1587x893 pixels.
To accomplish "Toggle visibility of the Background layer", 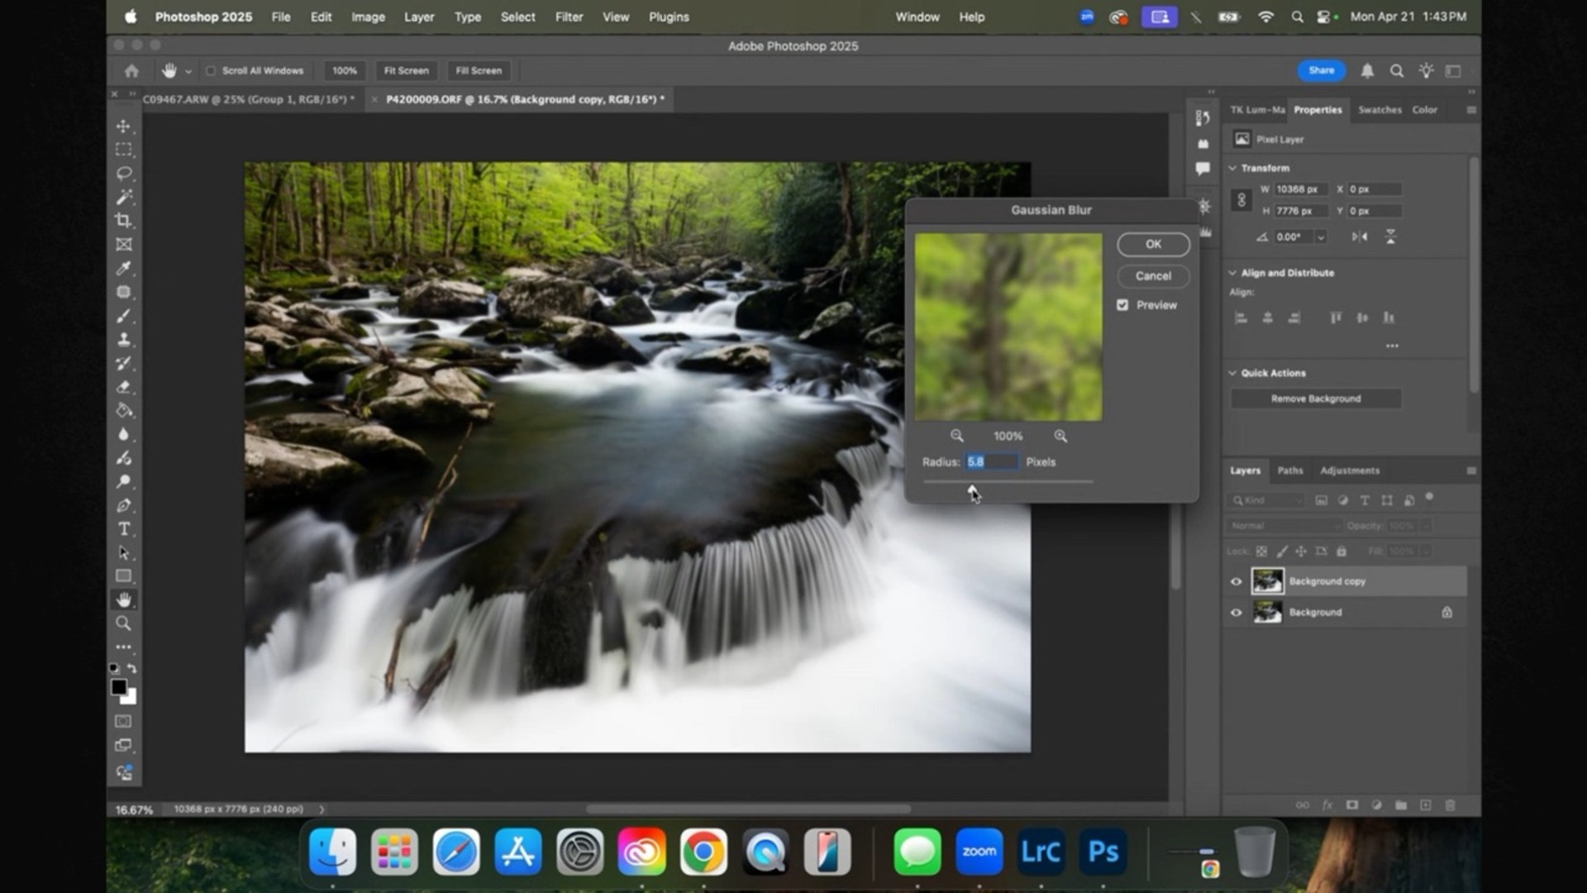I will (1235, 612).
